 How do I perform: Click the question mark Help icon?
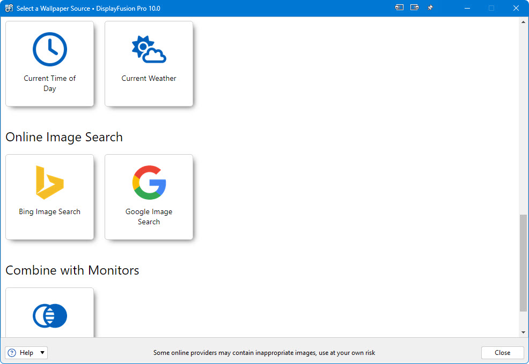(12, 353)
